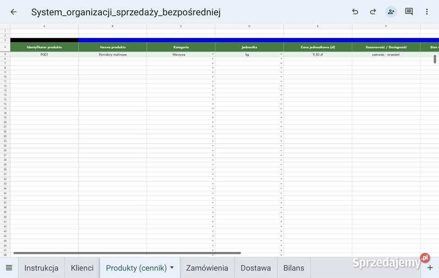439x278 pixels.
Task: Add a new sheet with plus icon
Action: (430, 268)
